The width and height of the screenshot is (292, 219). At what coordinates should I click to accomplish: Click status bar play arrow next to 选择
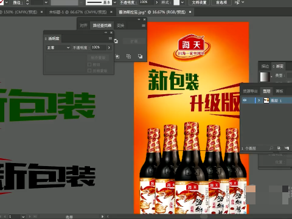tap(102, 217)
